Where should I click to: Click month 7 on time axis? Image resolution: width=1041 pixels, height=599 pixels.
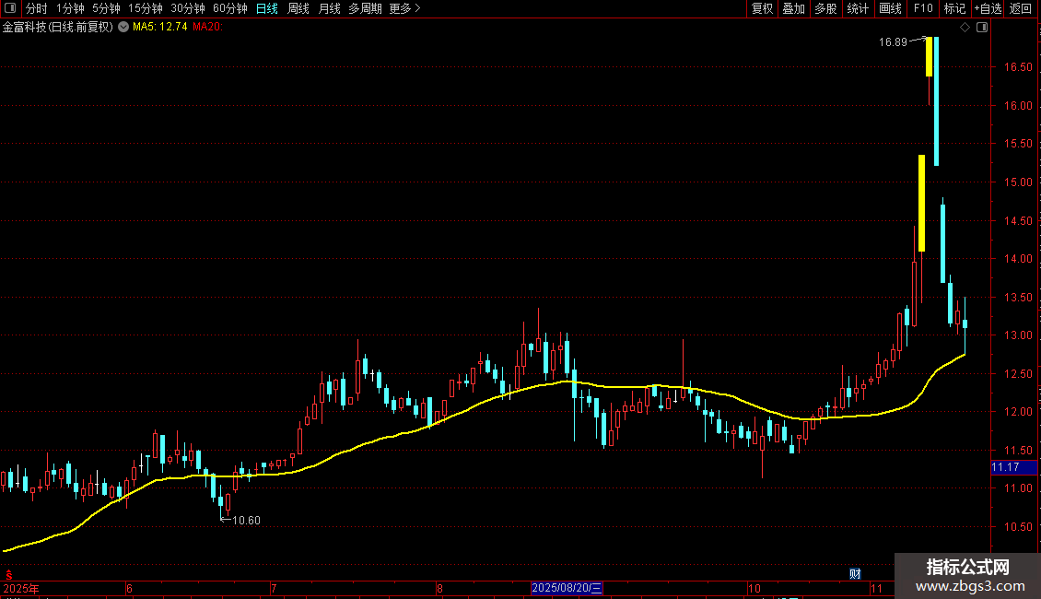click(274, 588)
